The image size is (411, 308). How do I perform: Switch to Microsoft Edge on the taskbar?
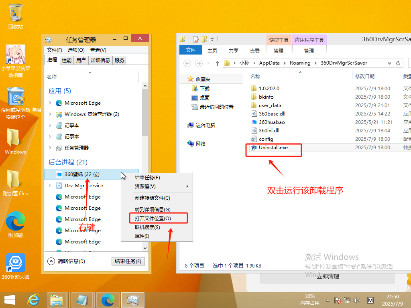108,300
